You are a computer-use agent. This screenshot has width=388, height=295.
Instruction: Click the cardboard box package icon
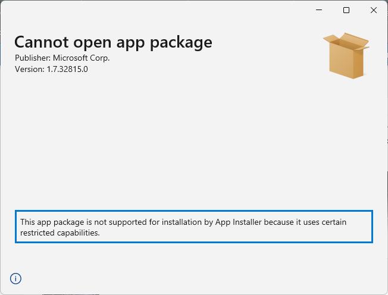tap(346, 55)
